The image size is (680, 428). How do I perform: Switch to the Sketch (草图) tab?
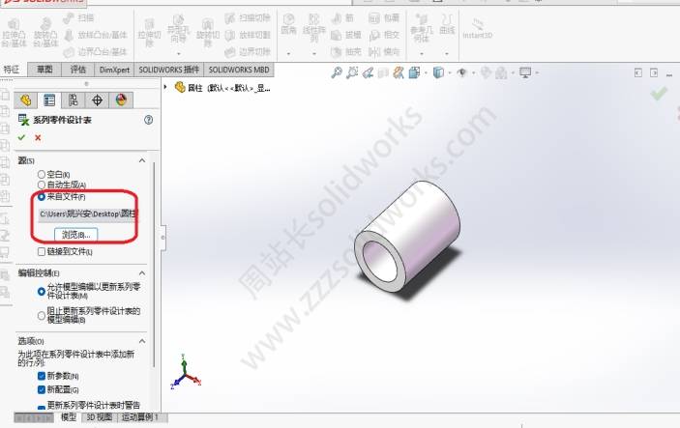click(x=44, y=70)
